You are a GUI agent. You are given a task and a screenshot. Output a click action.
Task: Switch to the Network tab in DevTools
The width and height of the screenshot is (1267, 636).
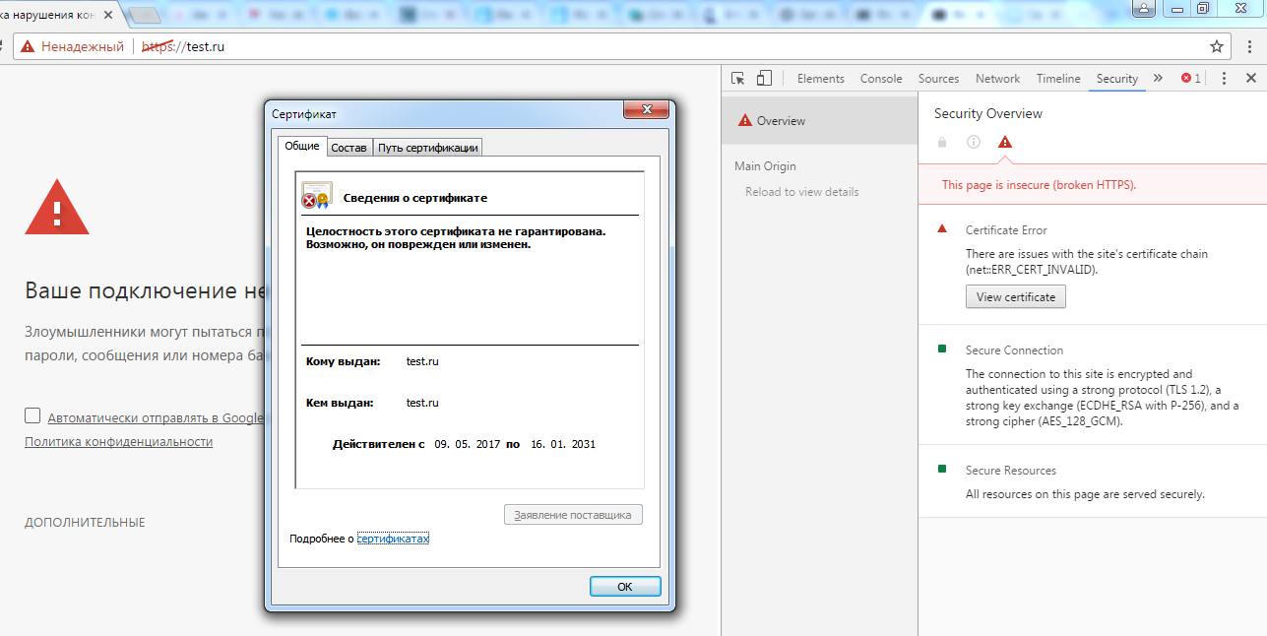point(997,79)
